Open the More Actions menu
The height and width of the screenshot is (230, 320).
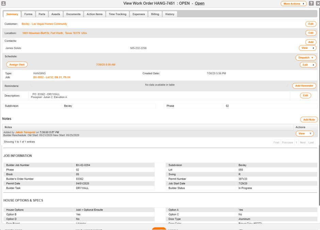point(293,3)
